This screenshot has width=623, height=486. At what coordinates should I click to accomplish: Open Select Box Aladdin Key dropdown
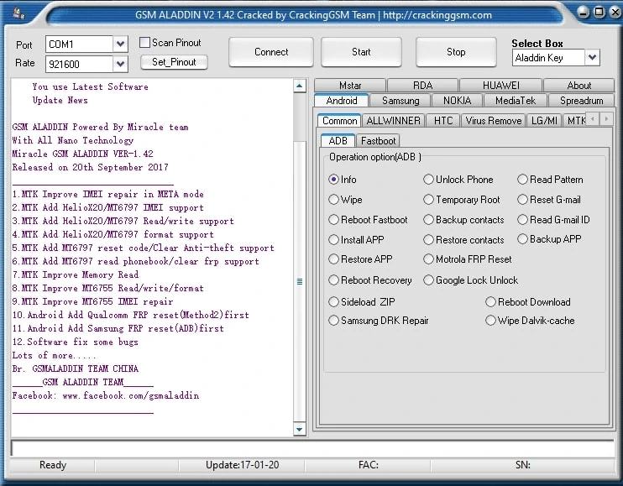click(592, 58)
